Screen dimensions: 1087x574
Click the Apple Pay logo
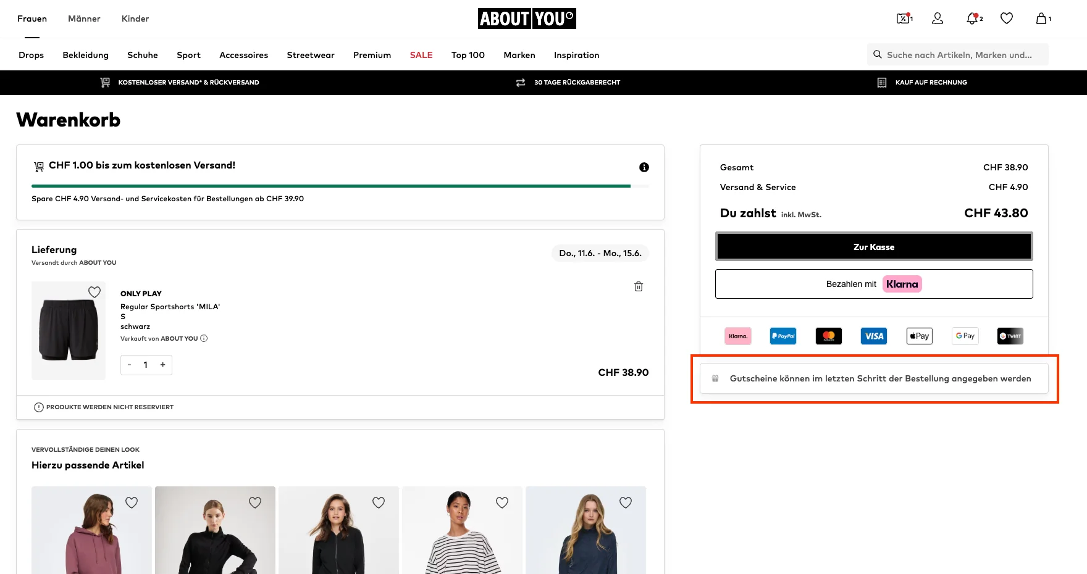[920, 336]
